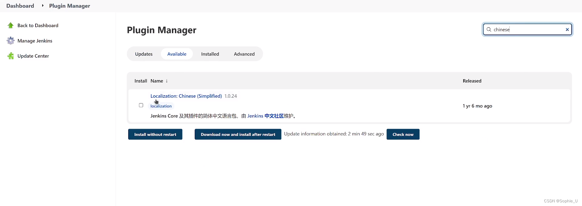The image size is (582, 206).
Task: Open the Manage Jenkins link
Action: coord(35,41)
